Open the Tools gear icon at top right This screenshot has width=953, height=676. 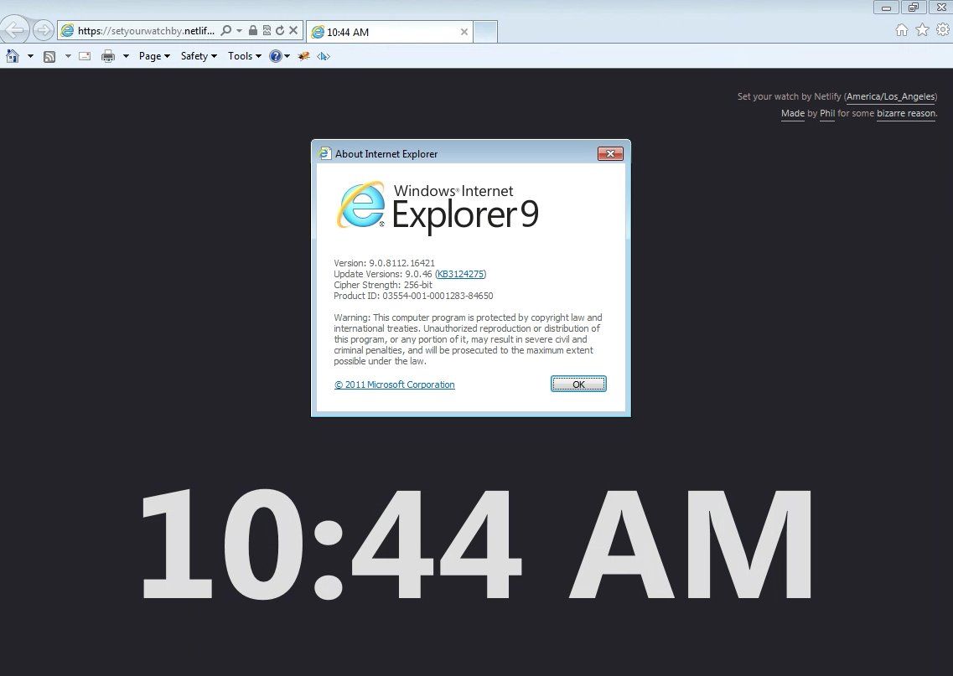(943, 29)
